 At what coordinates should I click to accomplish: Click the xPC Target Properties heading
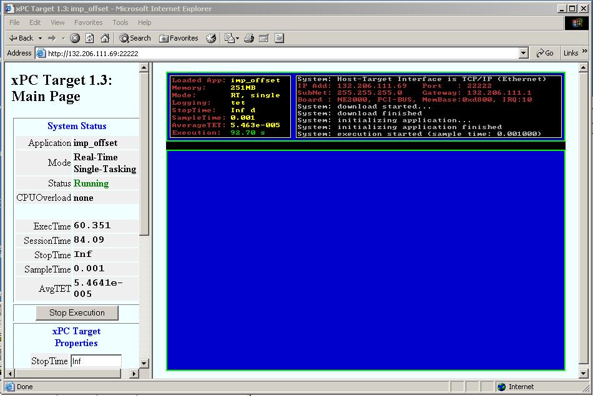pos(76,337)
